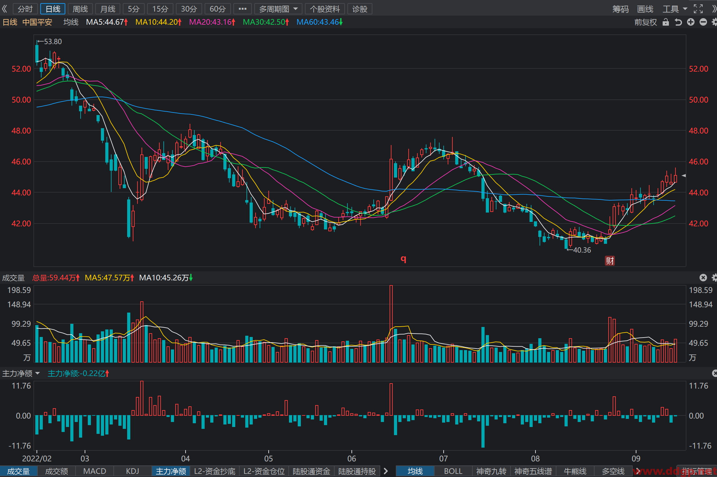Enable the BOLL overlay indicator
The width and height of the screenshot is (717, 477).
453,471
